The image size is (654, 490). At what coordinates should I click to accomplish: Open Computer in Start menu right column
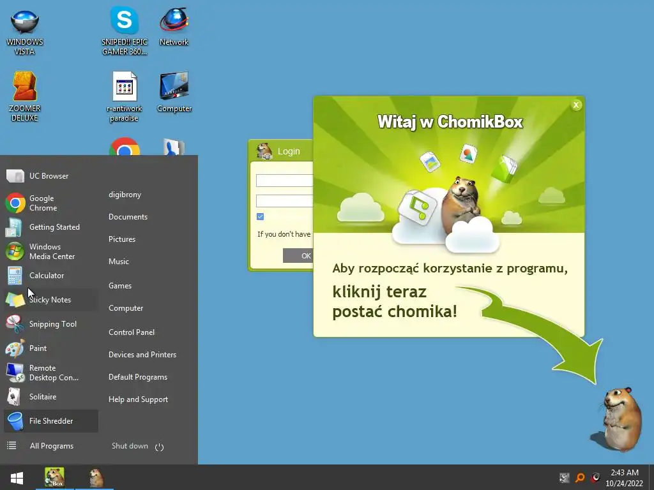tap(126, 308)
